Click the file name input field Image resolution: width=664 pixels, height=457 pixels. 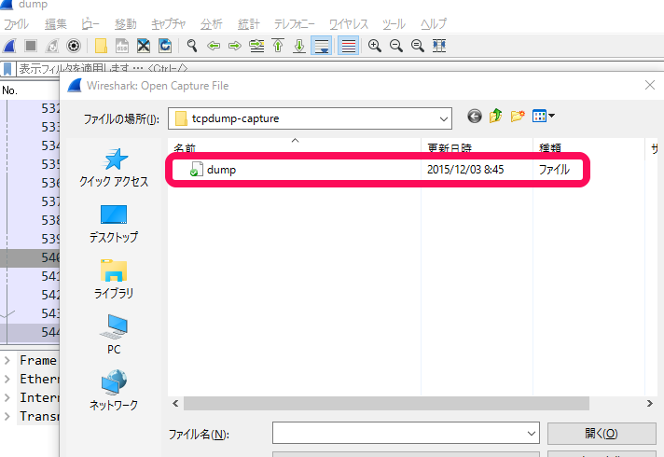click(399, 434)
